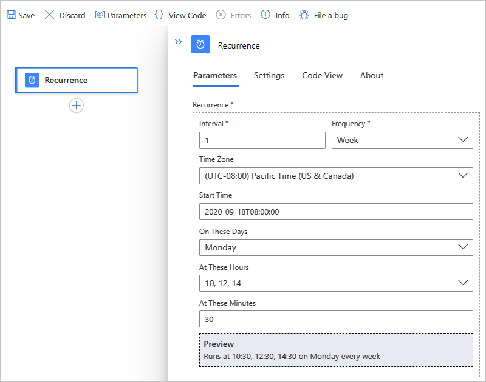Open the About tab
The image size is (486, 382).
371,75
